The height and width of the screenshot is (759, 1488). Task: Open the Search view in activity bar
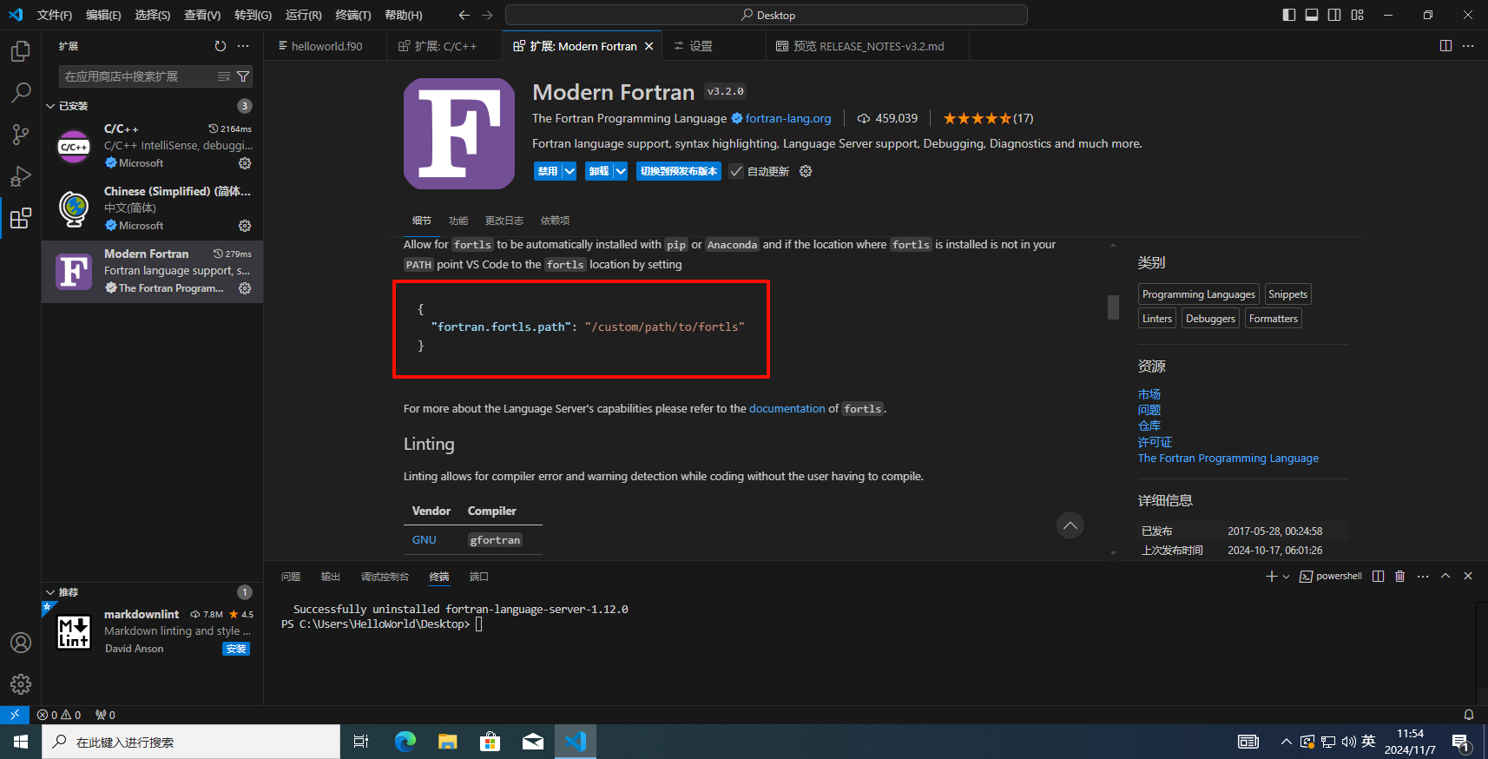point(21,92)
